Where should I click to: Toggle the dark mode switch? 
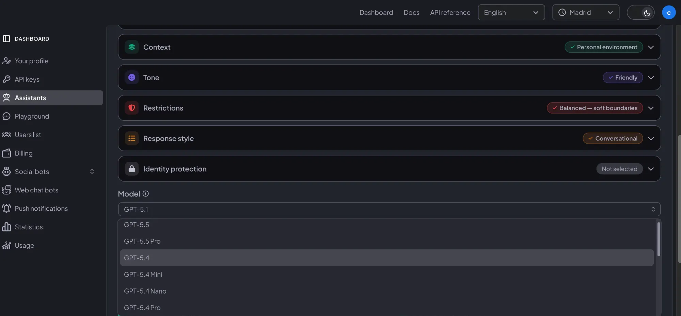pyautogui.click(x=640, y=13)
